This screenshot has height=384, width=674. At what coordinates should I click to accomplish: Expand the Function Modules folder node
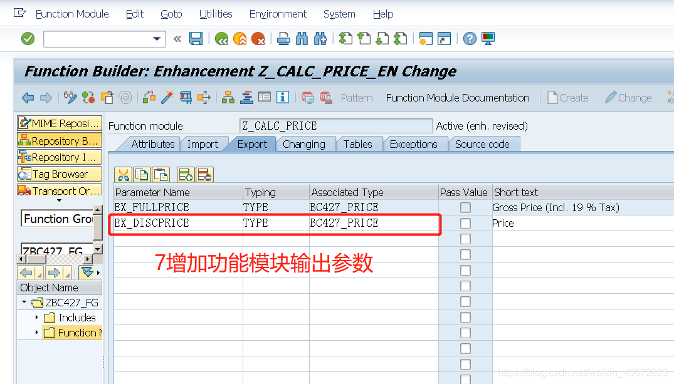36,333
